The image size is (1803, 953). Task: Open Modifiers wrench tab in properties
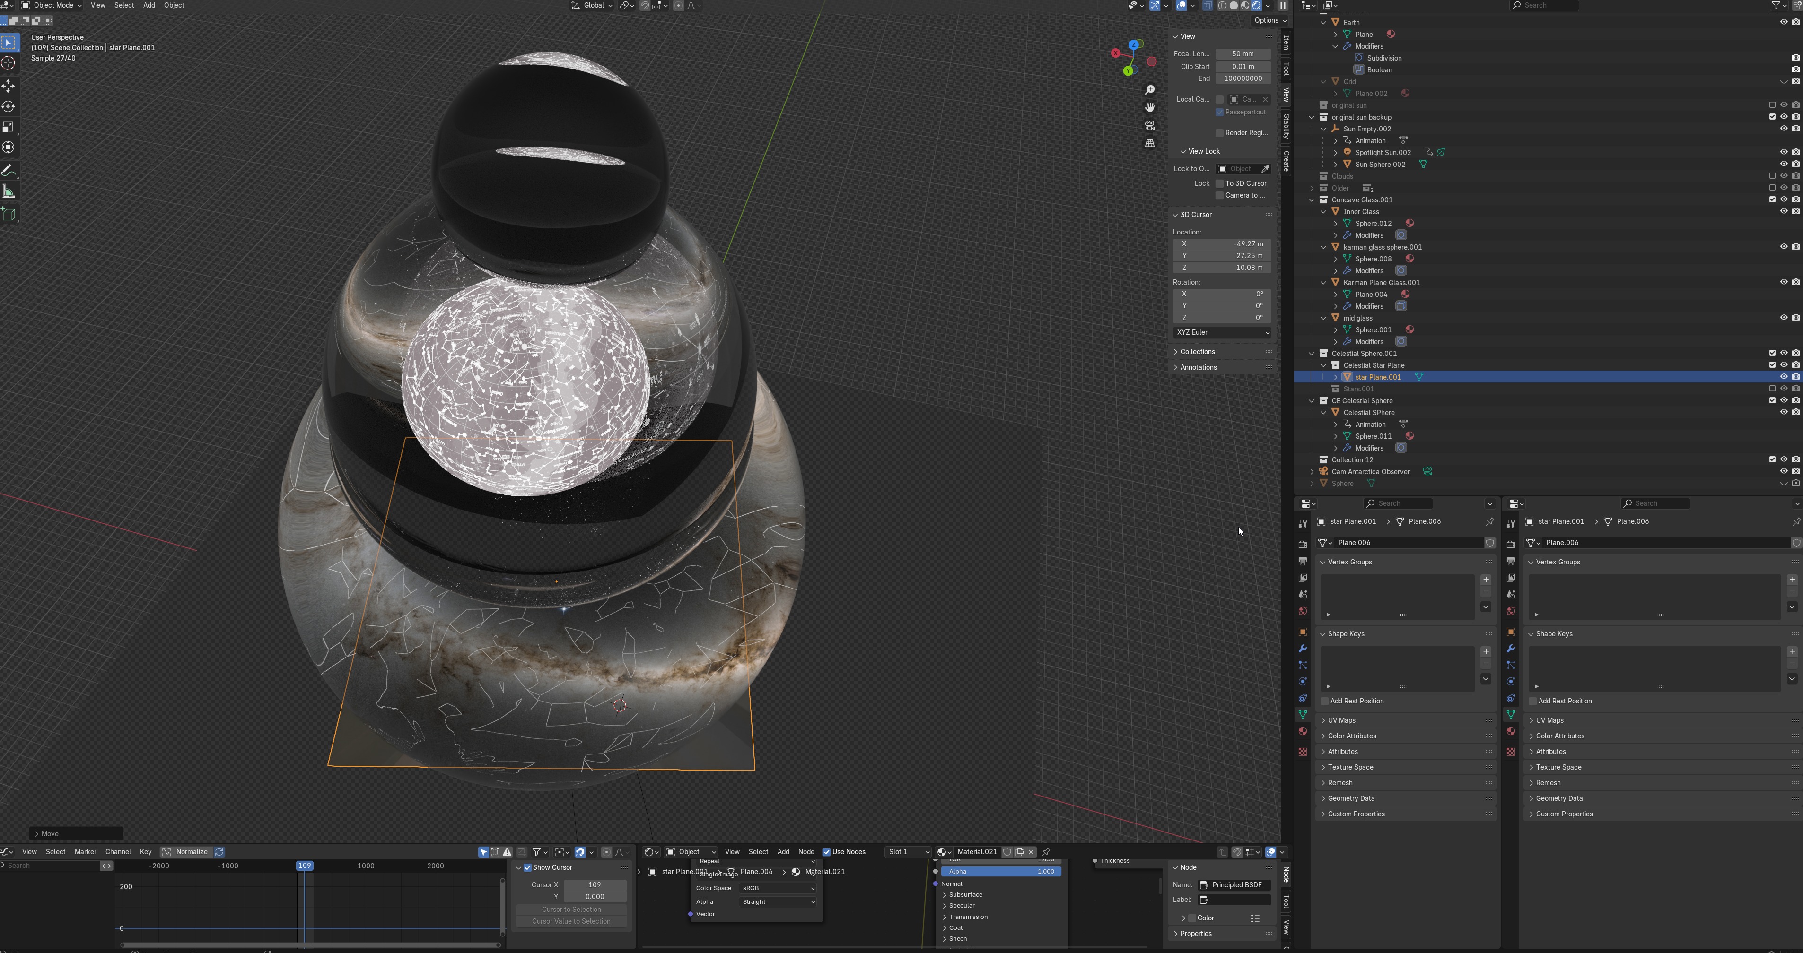(x=1303, y=649)
